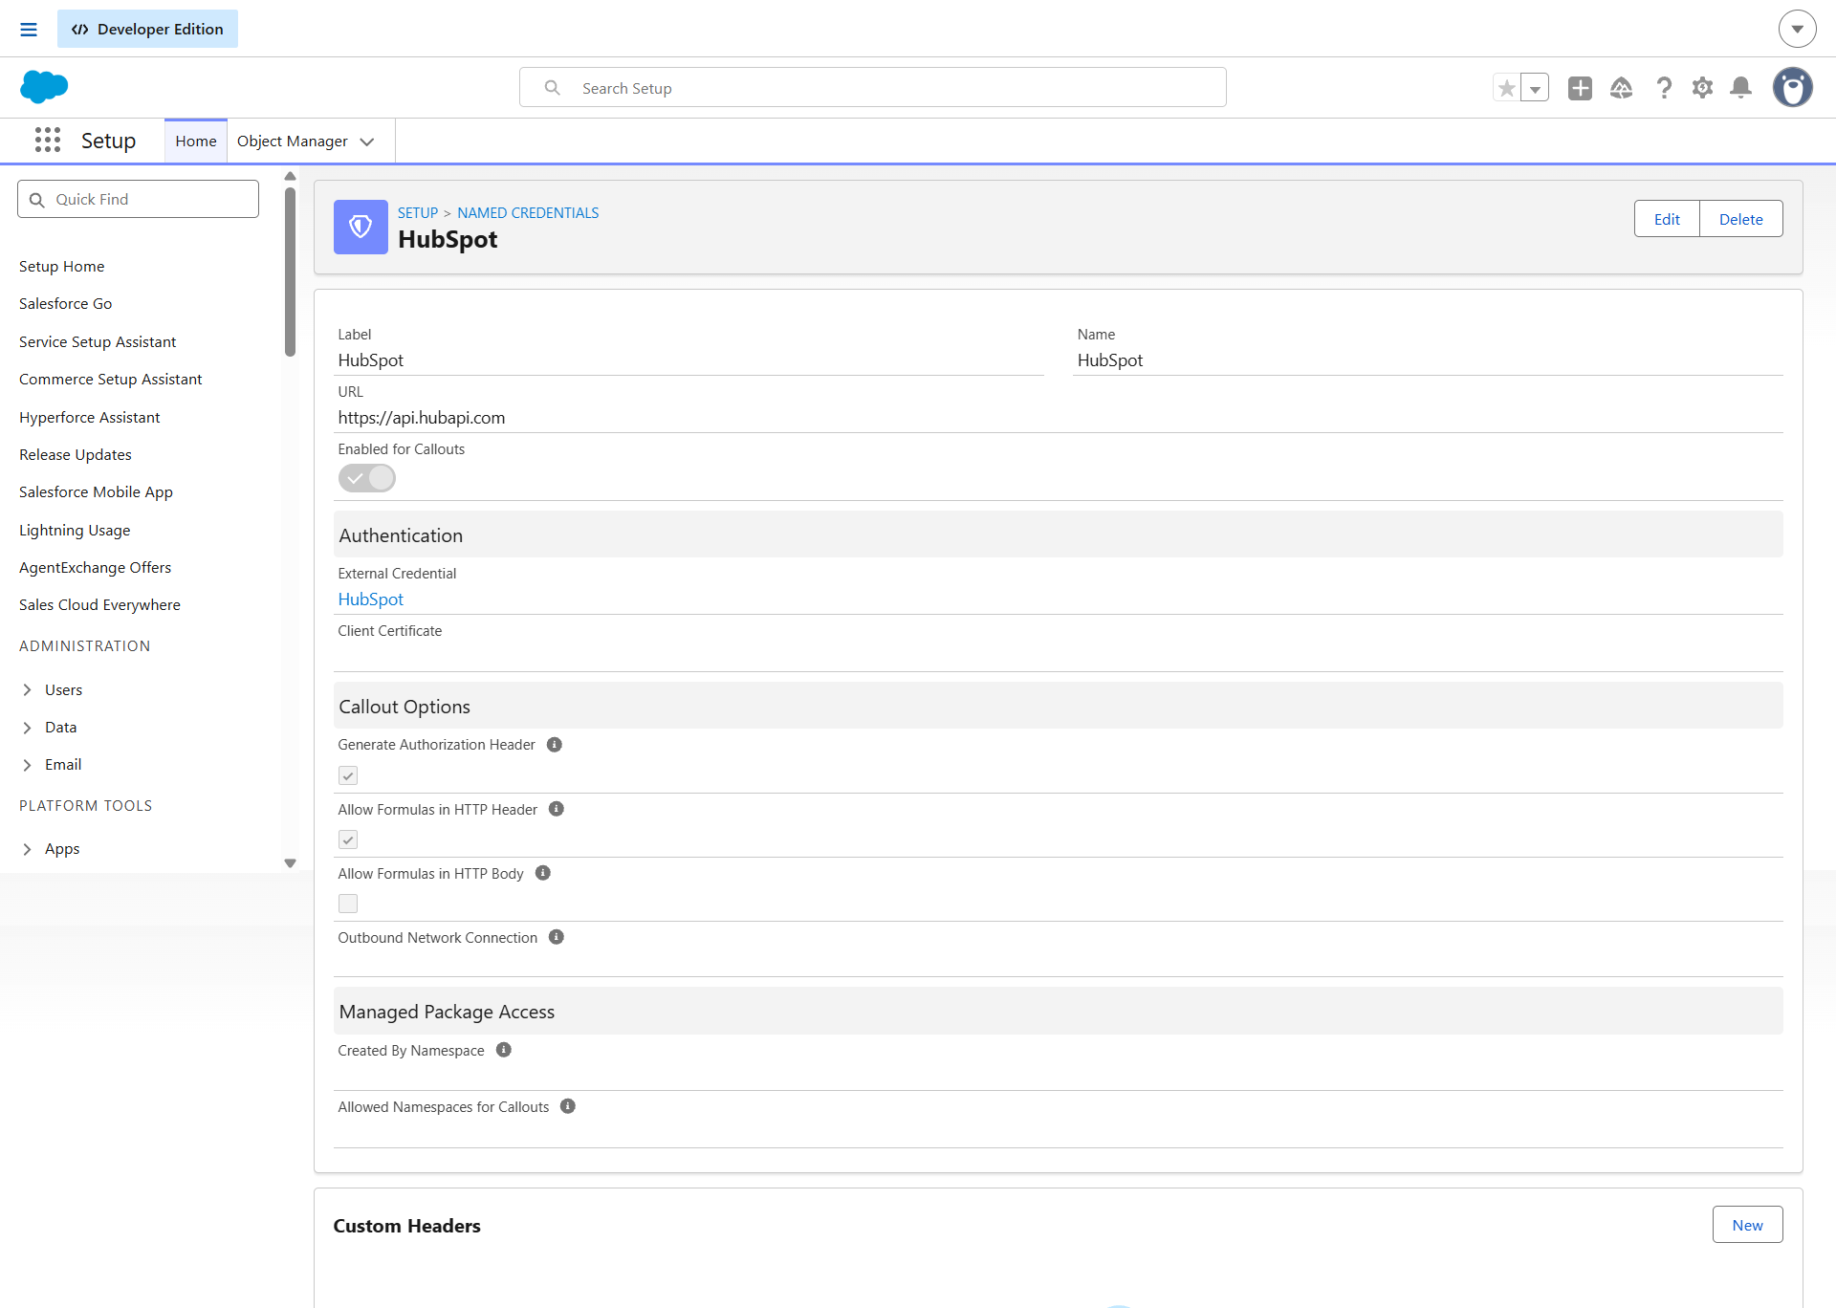Expand the Users tree section

(x=27, y=690)
